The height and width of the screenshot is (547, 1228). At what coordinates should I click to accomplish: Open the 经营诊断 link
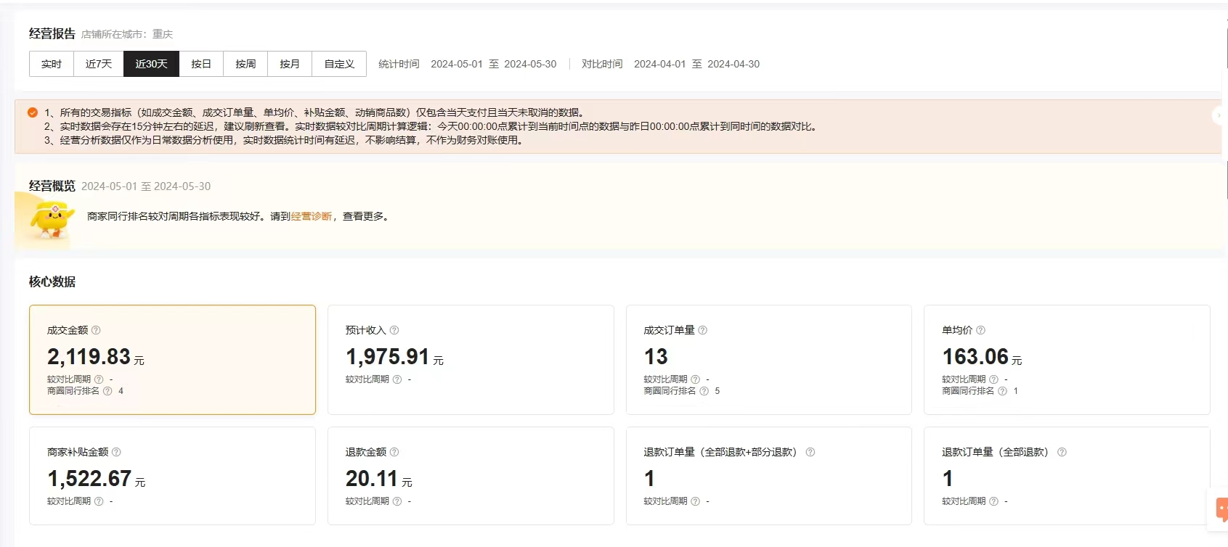[311, 216]
